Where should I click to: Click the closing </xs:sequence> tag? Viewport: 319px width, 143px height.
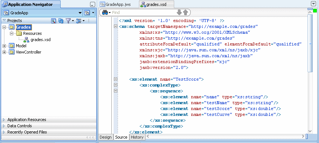(x=168, y=120)
